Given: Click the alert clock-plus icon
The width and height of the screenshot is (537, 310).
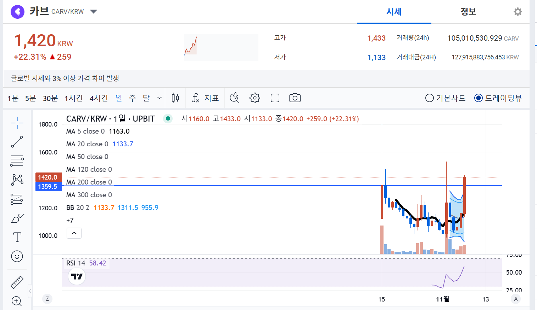Looking at the screenshot, I should [235, 98].
